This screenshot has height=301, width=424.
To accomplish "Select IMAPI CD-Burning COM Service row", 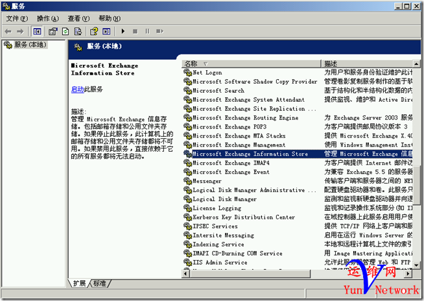I will tap(298, 253).
